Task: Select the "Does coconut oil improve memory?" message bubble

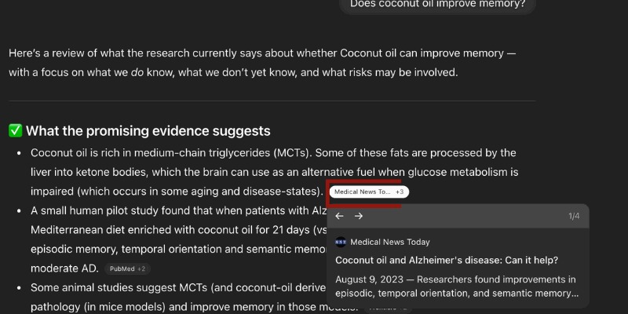Action: pyautogui.click(x=437, y=5)
